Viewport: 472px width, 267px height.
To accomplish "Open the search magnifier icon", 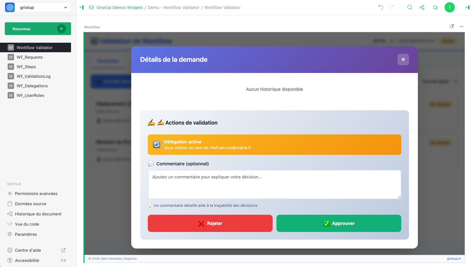I will click(x=410, y=7).
